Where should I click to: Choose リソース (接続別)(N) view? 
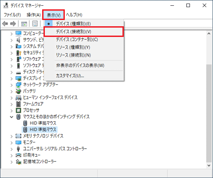(84, 55)
